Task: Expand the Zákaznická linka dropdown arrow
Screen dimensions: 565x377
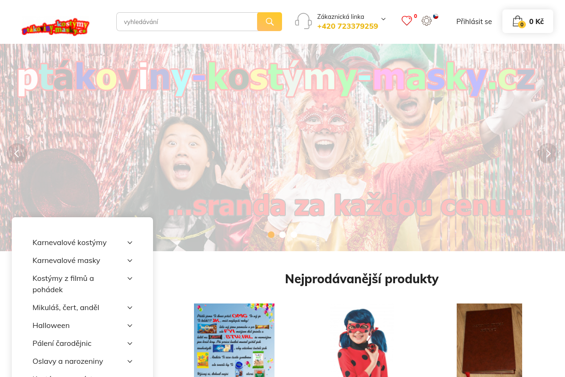Action: point(383,19)
